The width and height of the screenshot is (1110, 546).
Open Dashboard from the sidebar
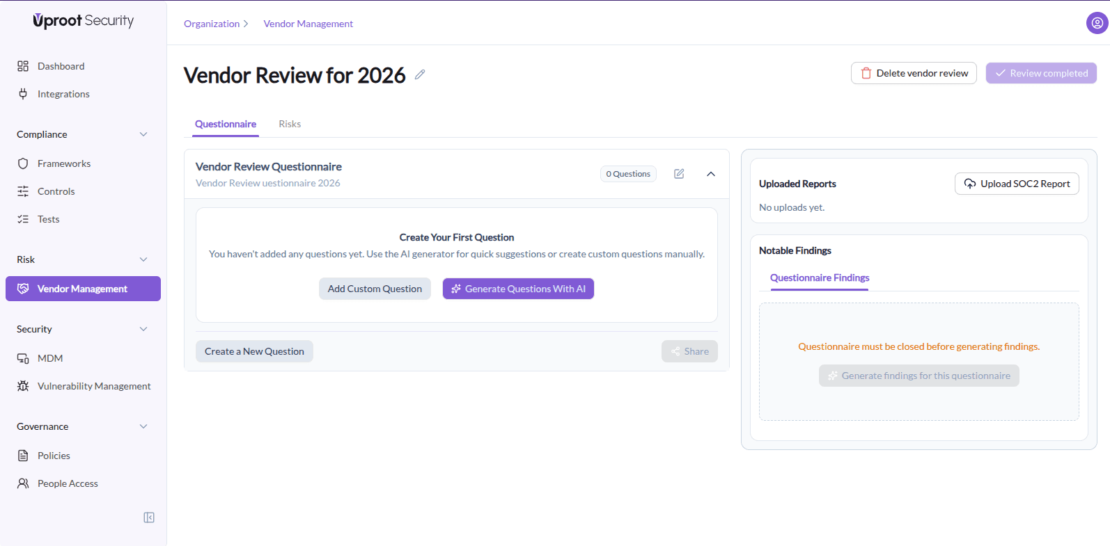click(x=61, y=66)
